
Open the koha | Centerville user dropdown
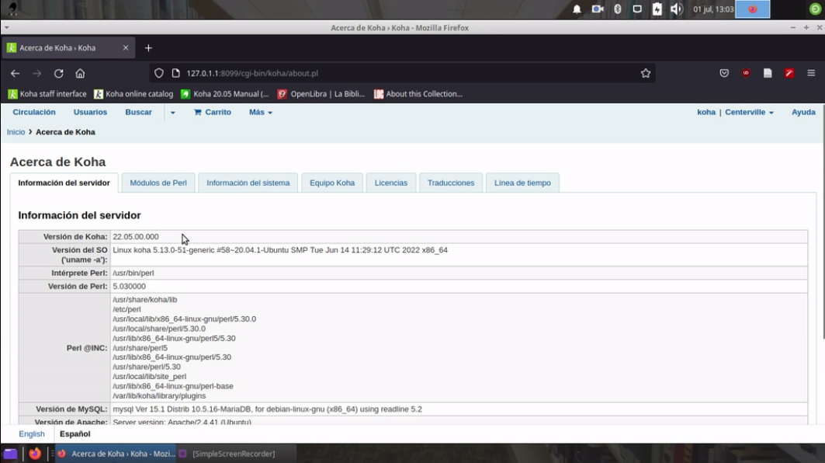(x=735, y=112)
